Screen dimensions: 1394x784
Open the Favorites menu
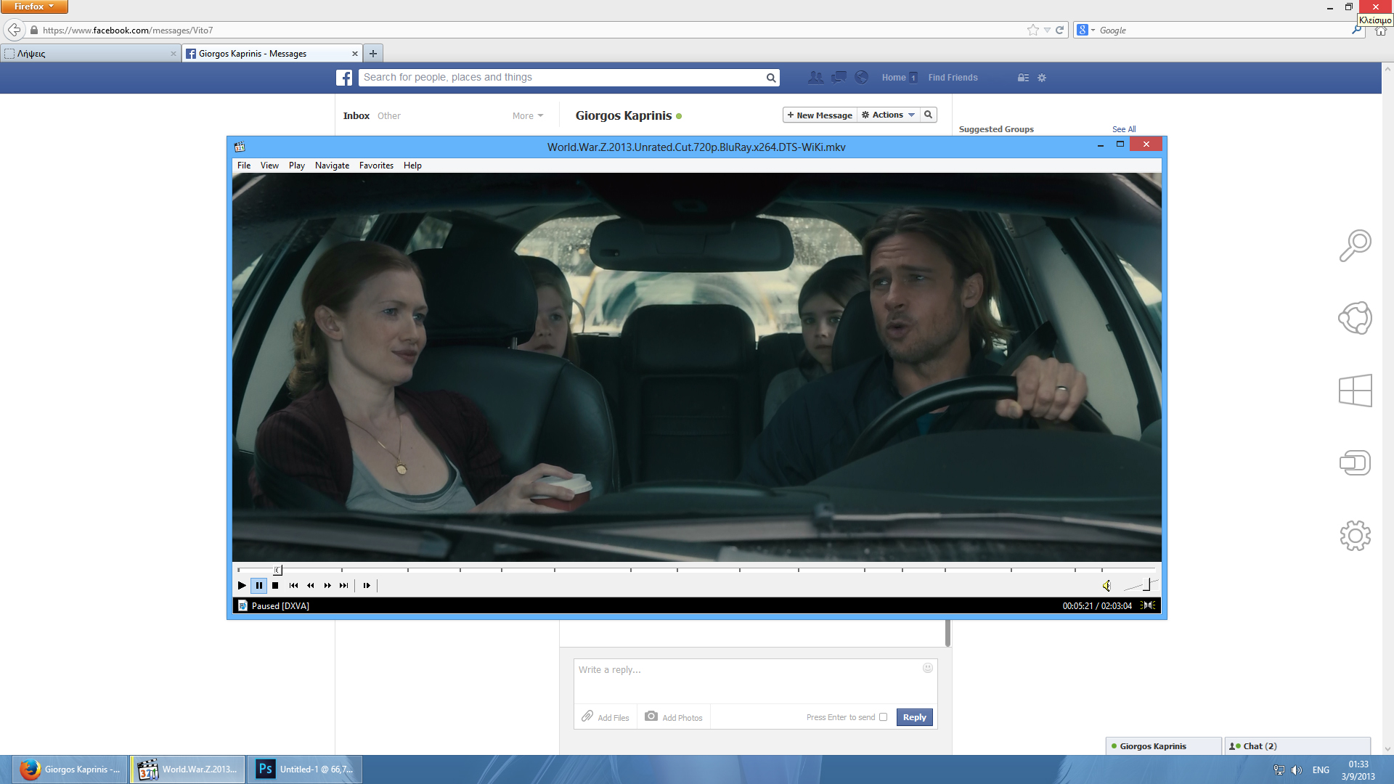pos(376,166)
